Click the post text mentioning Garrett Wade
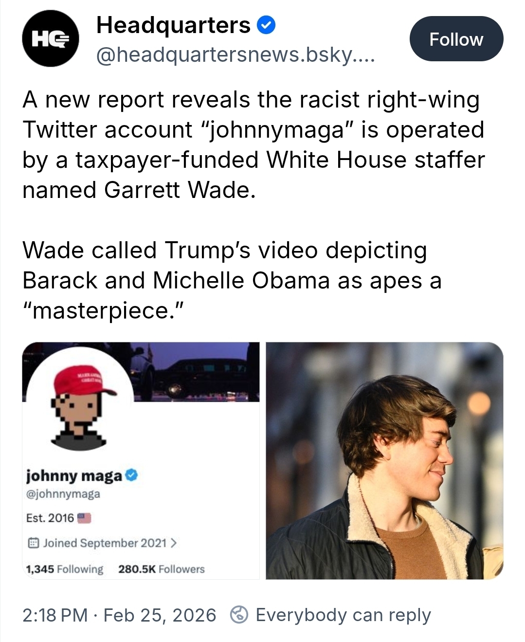The height and width of the screenshot is (642, 525). (253, 145)
